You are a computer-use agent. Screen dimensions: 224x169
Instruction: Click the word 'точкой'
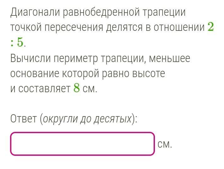pyautogui.click(x=26, y=28)
